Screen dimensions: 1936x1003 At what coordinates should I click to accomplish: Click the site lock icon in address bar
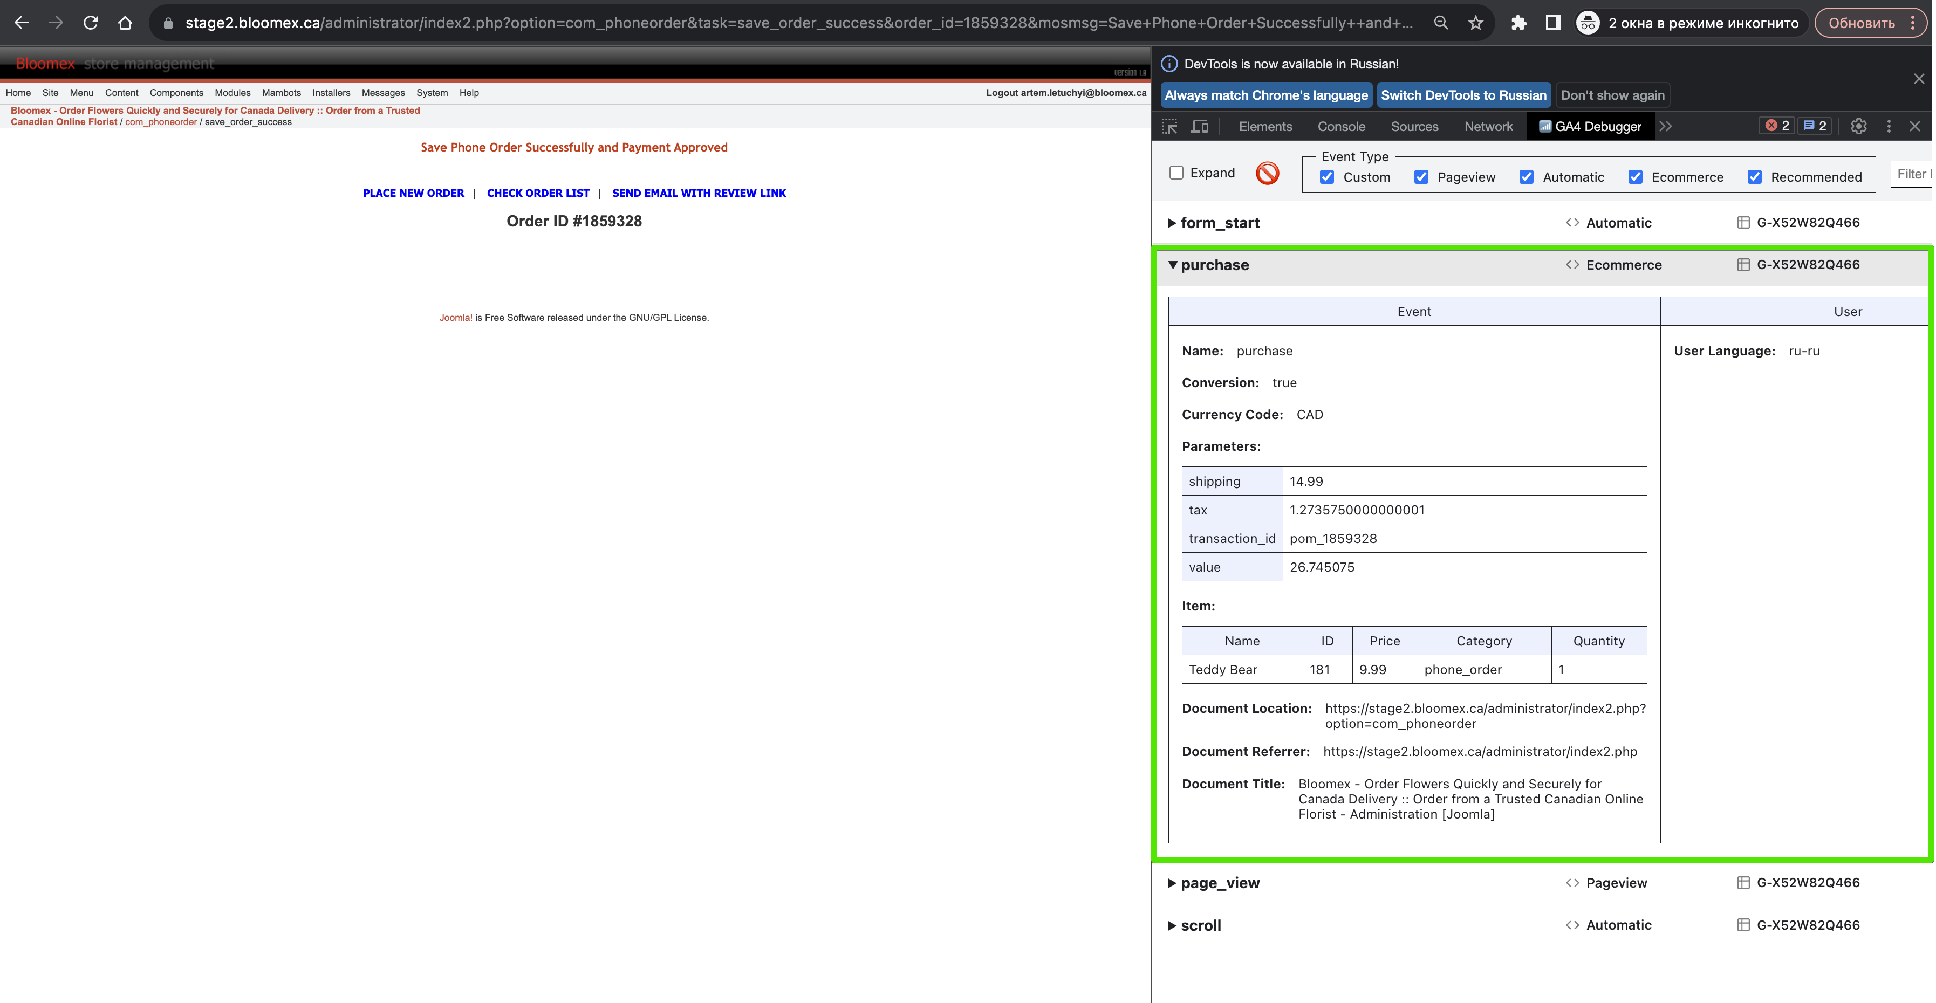tap(168, 23)
